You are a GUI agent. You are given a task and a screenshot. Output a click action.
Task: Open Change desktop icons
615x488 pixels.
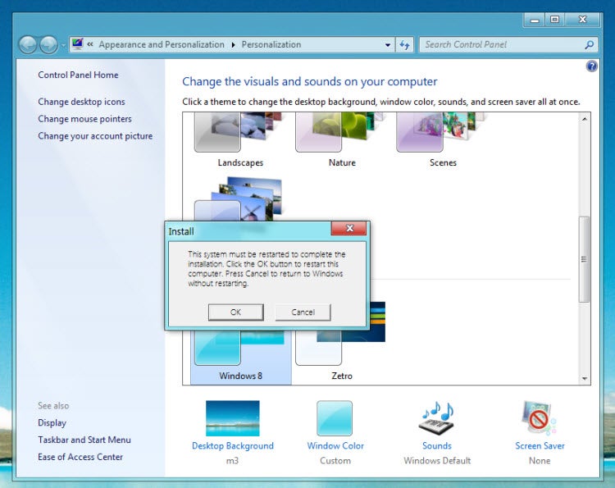pos(81,102)
